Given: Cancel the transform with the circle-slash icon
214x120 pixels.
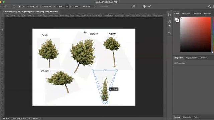Looking at the screenshot, I should pyautogui.click(x=144, y=6).
